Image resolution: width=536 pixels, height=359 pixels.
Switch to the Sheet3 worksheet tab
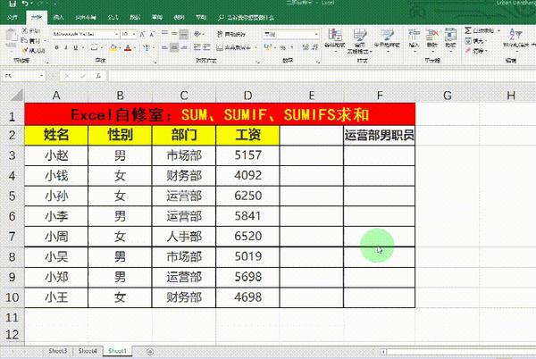58,351
